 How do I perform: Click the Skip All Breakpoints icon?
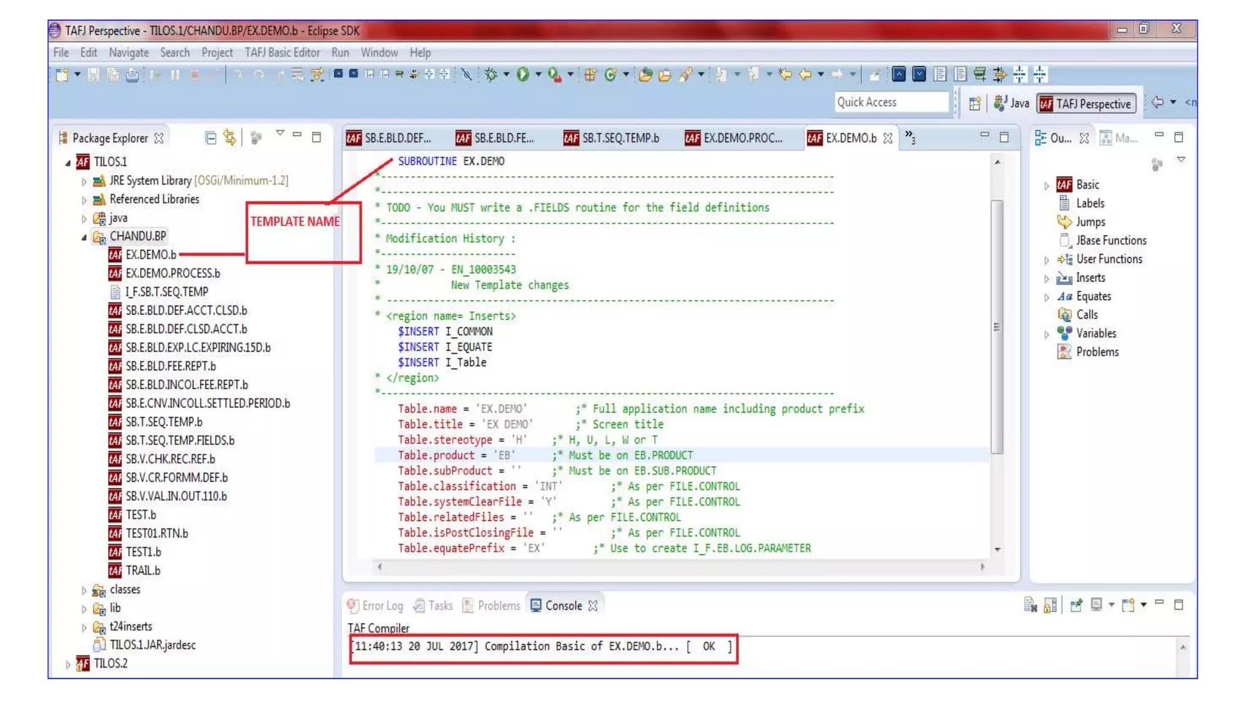[x=467, y=75]
